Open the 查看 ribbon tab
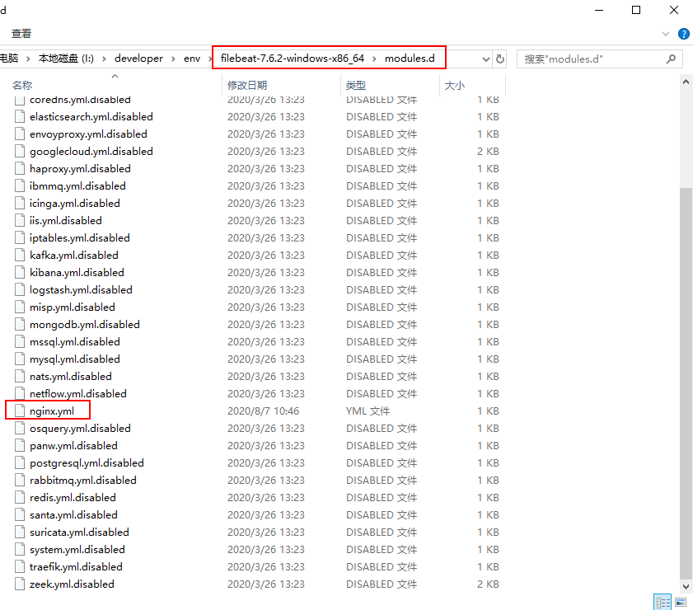Image resolution: width=693 pixels, height=610 pixels. pyautogui.click(x=21, y=34)
